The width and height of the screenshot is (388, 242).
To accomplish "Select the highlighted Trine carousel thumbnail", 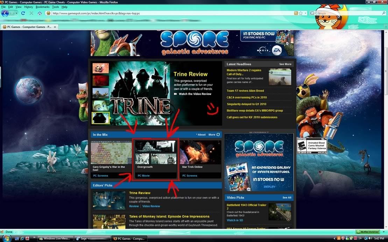I will tap(100, 118).
